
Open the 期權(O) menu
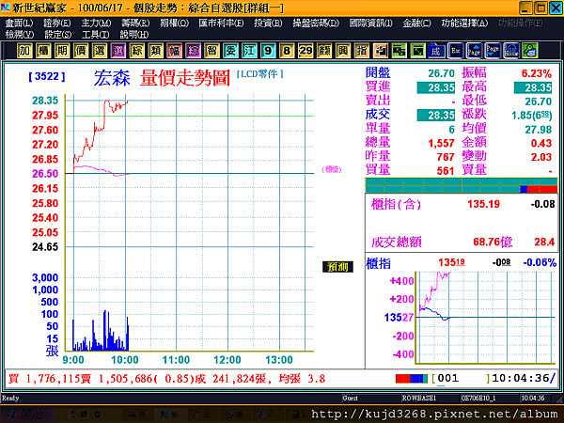click(175, 23)
